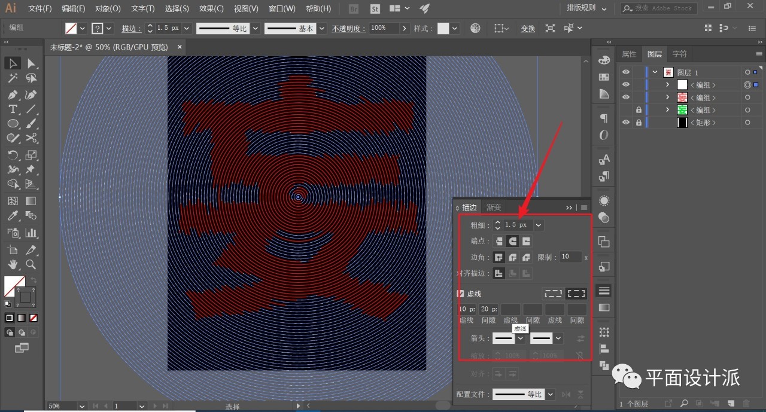
Task: Switch to the 渐变 tab
Action: click(x=494, y=207)
